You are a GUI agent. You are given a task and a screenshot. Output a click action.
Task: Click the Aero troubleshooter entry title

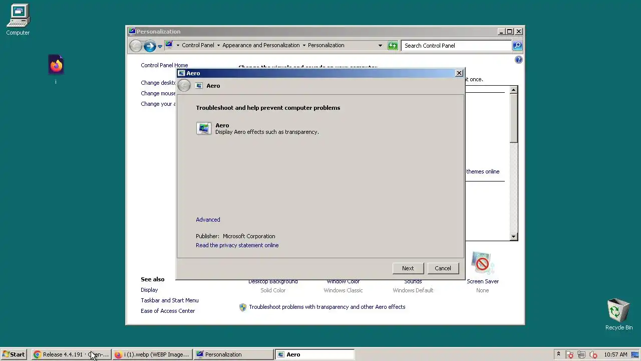click(x=222, y=125)
